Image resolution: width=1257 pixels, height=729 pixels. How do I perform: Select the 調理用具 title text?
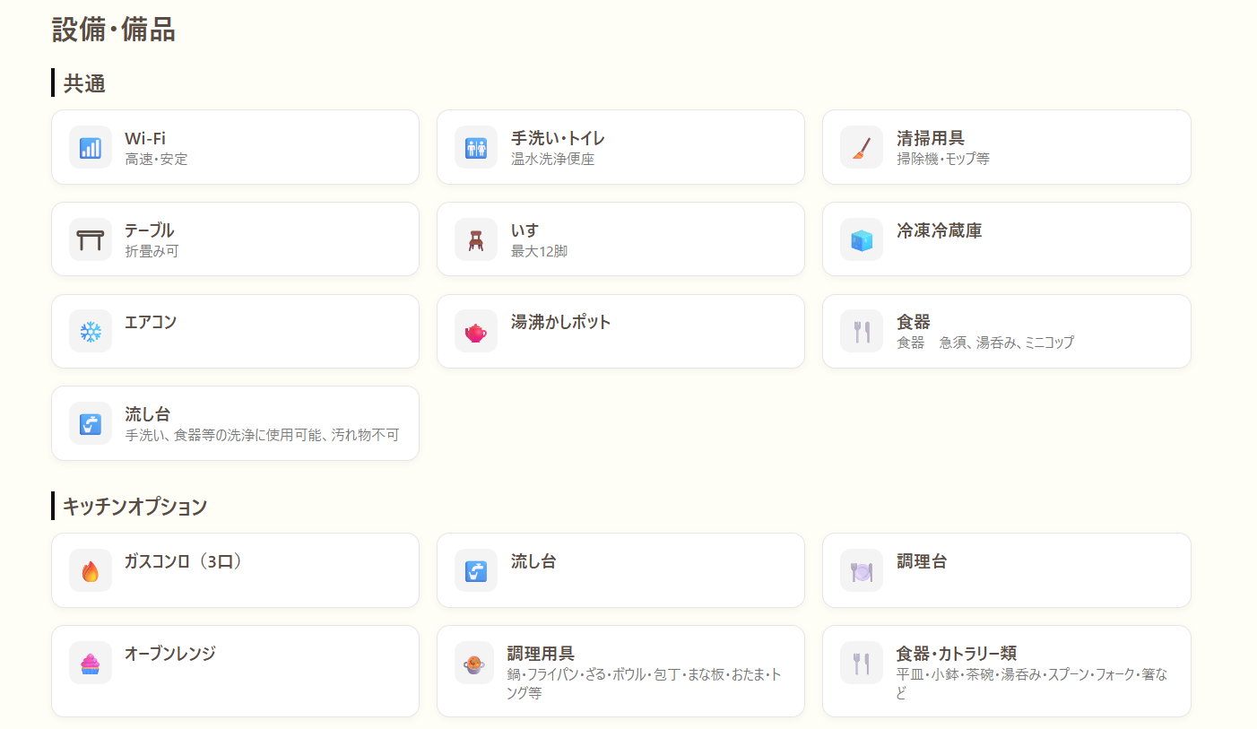click(x=541, y=655)
